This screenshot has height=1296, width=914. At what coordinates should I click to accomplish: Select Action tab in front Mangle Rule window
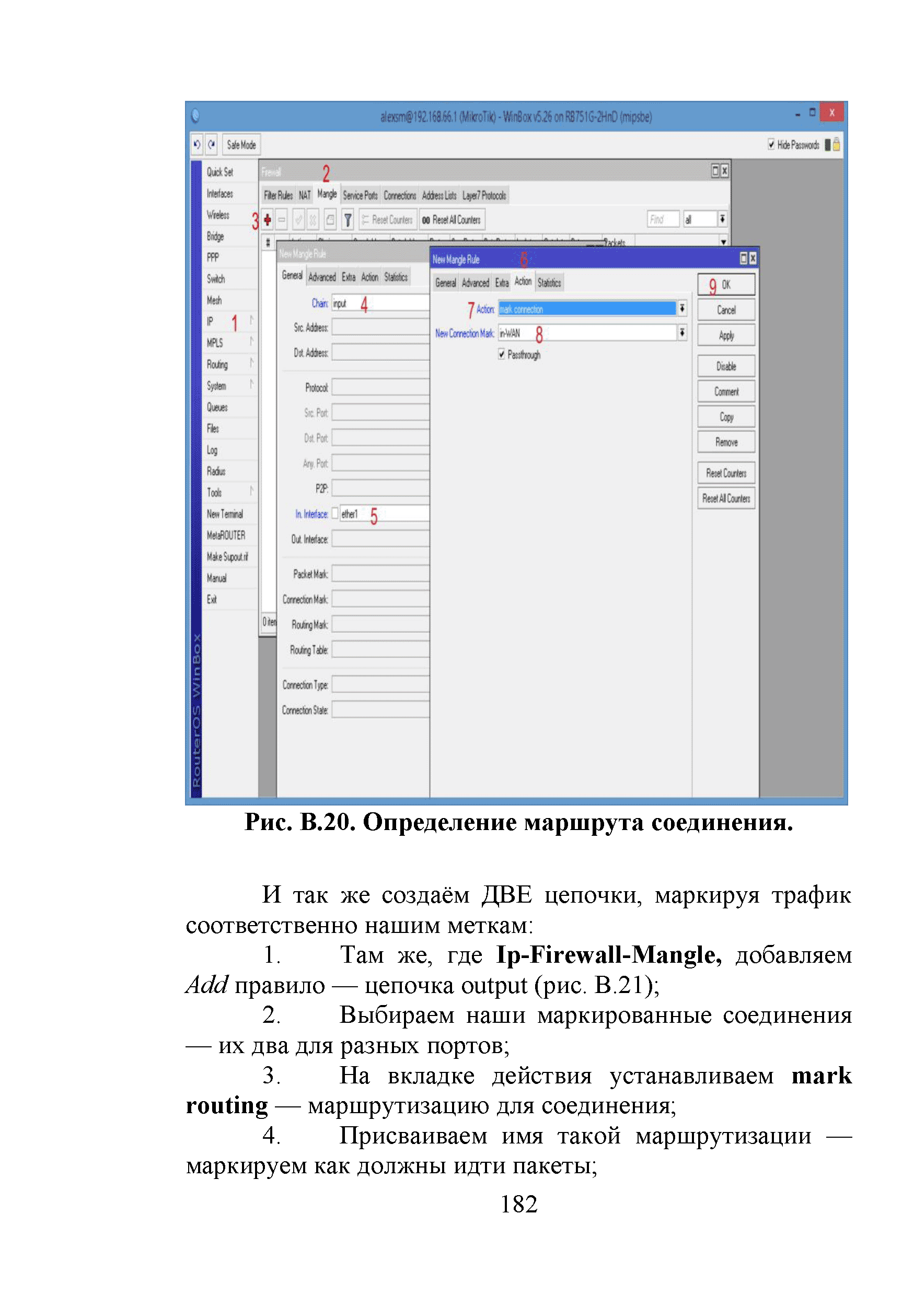click(523, 282)
